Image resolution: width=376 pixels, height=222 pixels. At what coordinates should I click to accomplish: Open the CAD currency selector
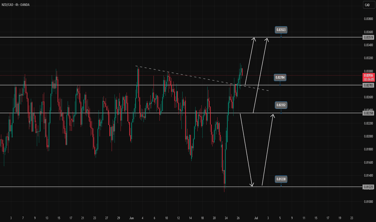click(369, 5)
